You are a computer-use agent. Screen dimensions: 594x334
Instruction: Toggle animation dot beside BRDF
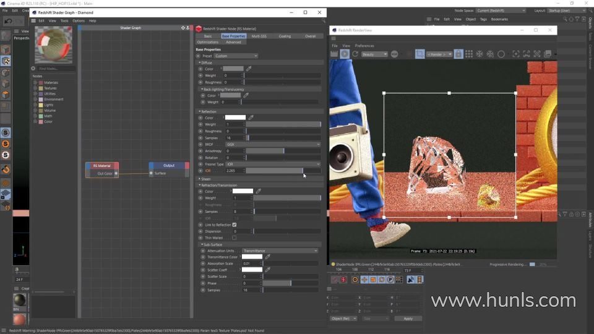(x=200, y=145)
